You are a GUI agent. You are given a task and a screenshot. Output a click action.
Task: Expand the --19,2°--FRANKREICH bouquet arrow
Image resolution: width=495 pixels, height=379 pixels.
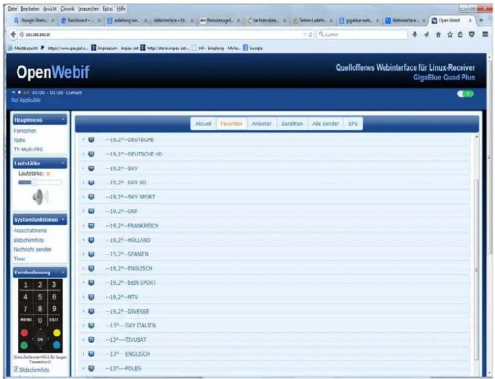pos(83,226)
